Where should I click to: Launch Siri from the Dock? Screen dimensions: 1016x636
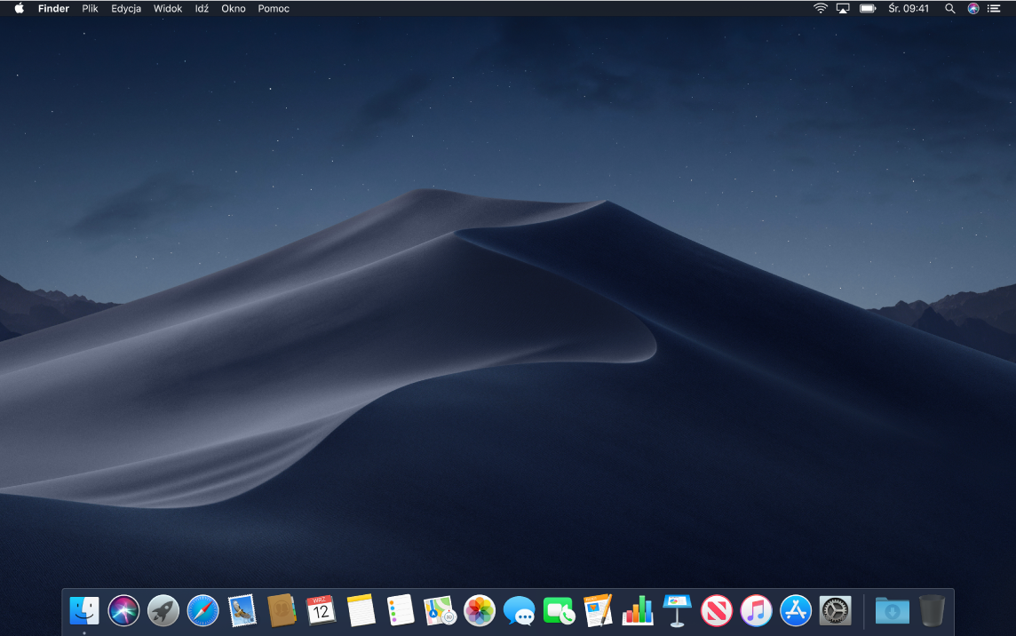(x=123, y=610)
